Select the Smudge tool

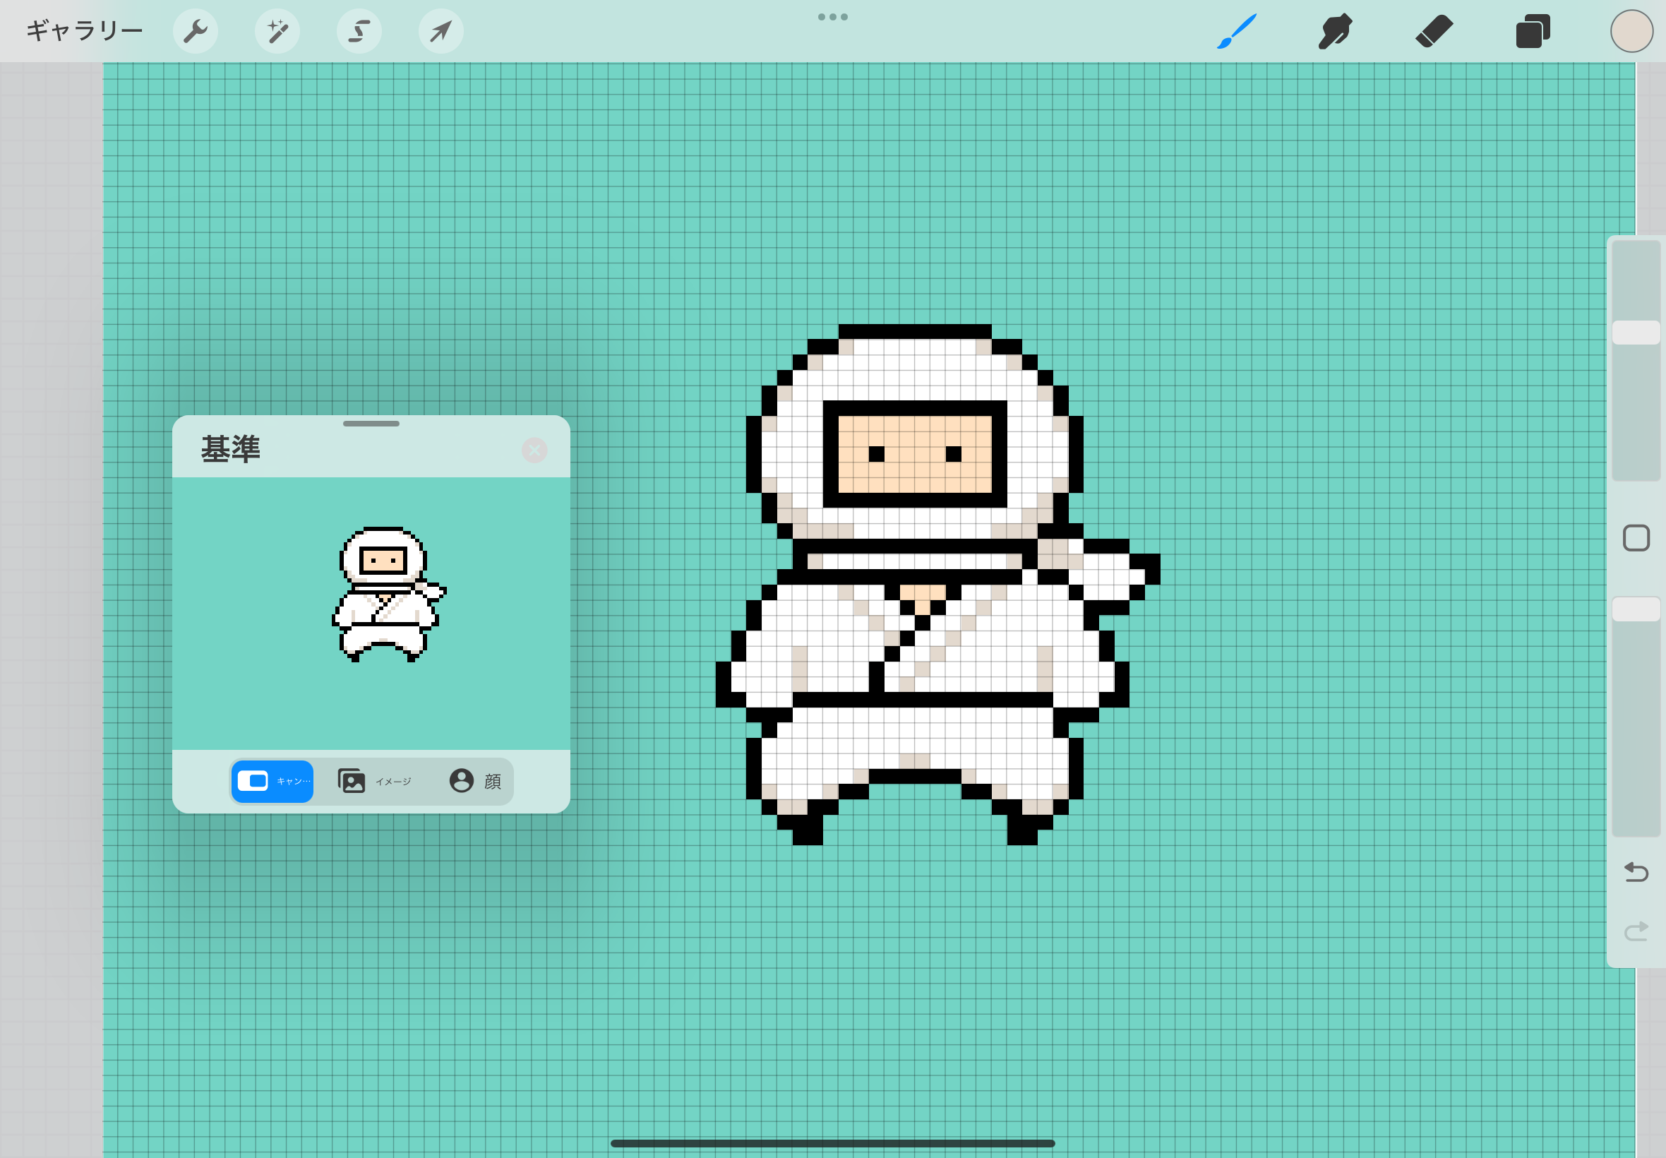click(1335, 31)
